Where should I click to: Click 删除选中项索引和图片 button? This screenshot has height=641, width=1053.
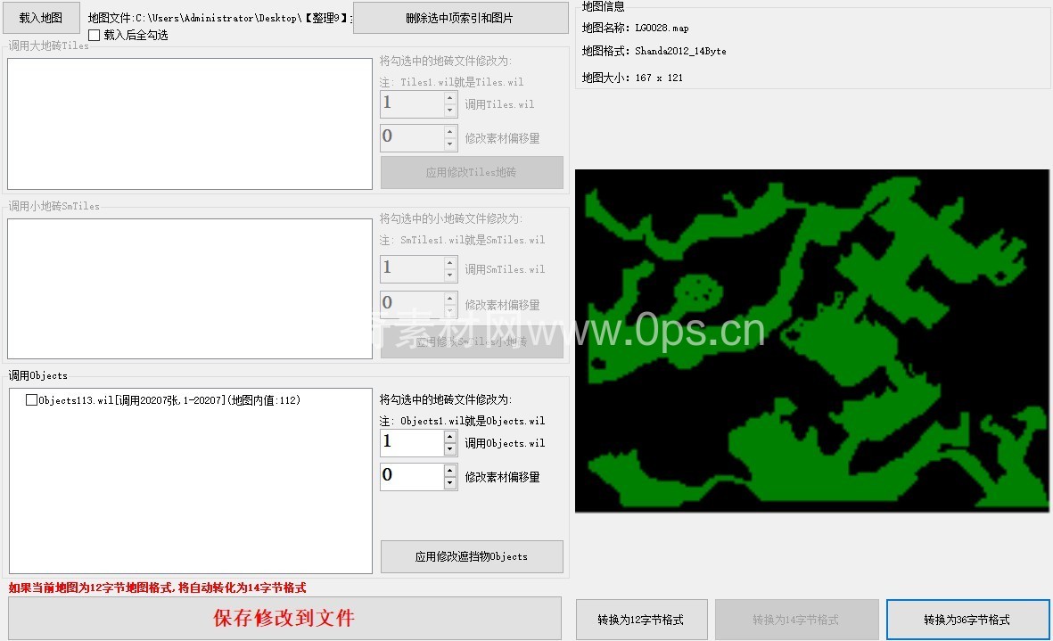pos(460,18)
